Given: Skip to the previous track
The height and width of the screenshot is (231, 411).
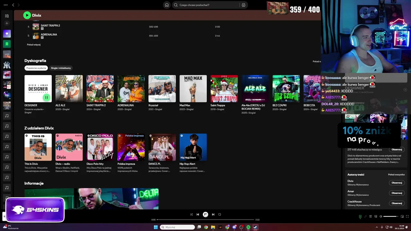Looking at the screenshot, I should pyautogui.click(x=198, y=214).
